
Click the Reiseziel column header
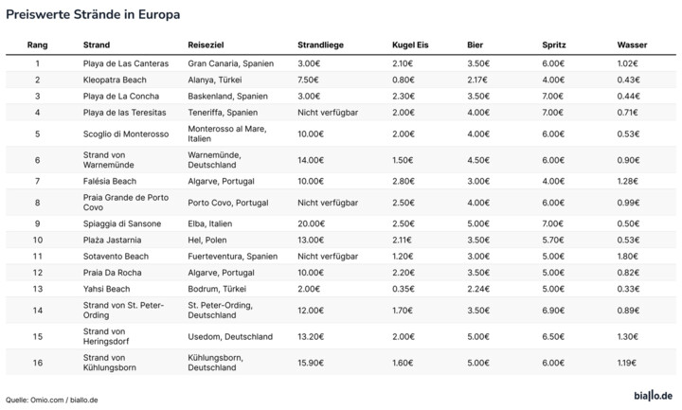(206, 45)
